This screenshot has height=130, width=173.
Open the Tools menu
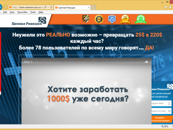click(x=33, y=12)
